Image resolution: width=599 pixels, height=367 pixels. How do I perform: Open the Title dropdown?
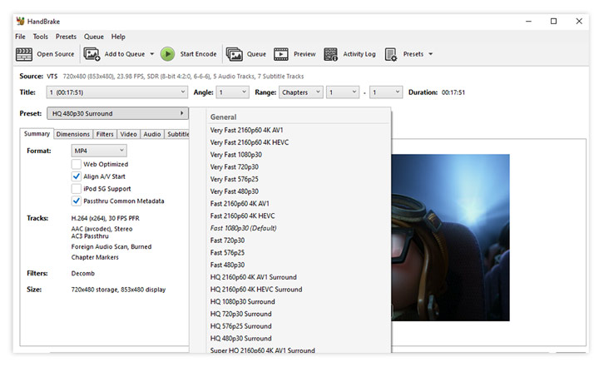(x=117, y=92)
